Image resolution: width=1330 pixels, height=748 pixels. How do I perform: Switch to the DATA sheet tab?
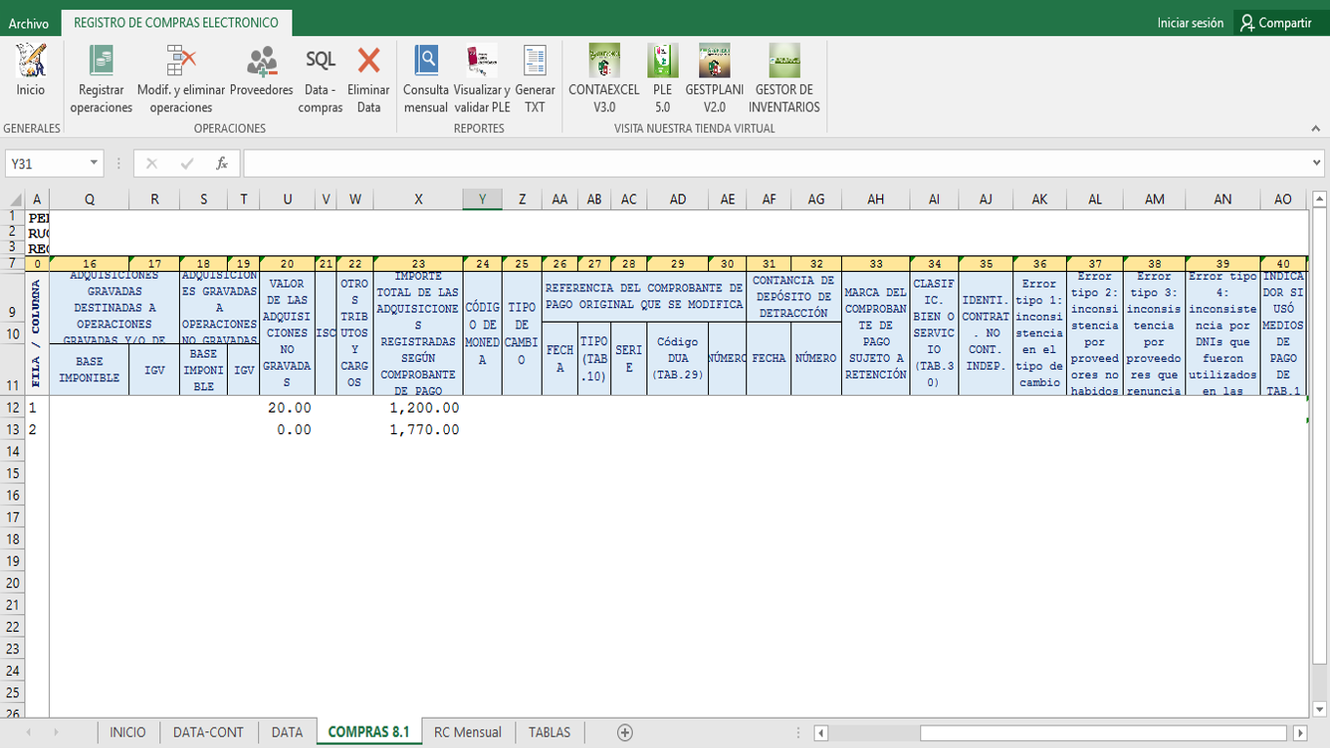pos(288,731)
